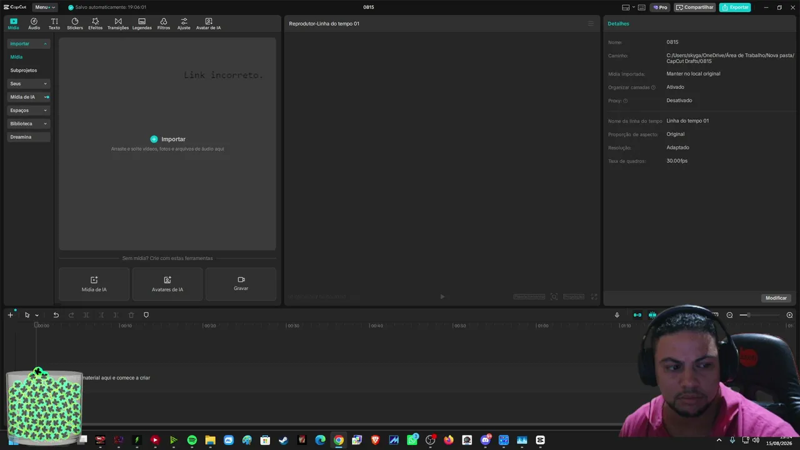Open the Transições tab
Image resolution: width=800 pixels, height=450 pixels.
click(x=118, y=24)
